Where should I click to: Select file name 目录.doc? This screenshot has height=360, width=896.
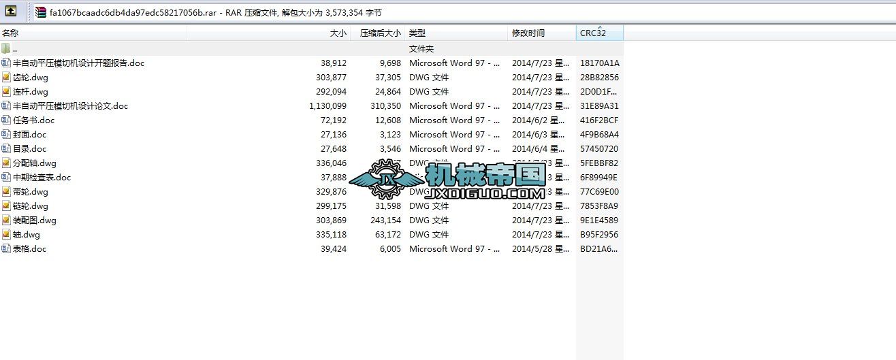coord(30,148)
